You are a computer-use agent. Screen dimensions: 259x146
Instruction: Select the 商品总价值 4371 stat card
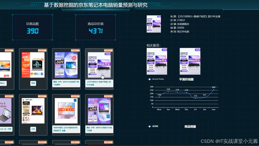pyautogui.click(x=96, y=27)
